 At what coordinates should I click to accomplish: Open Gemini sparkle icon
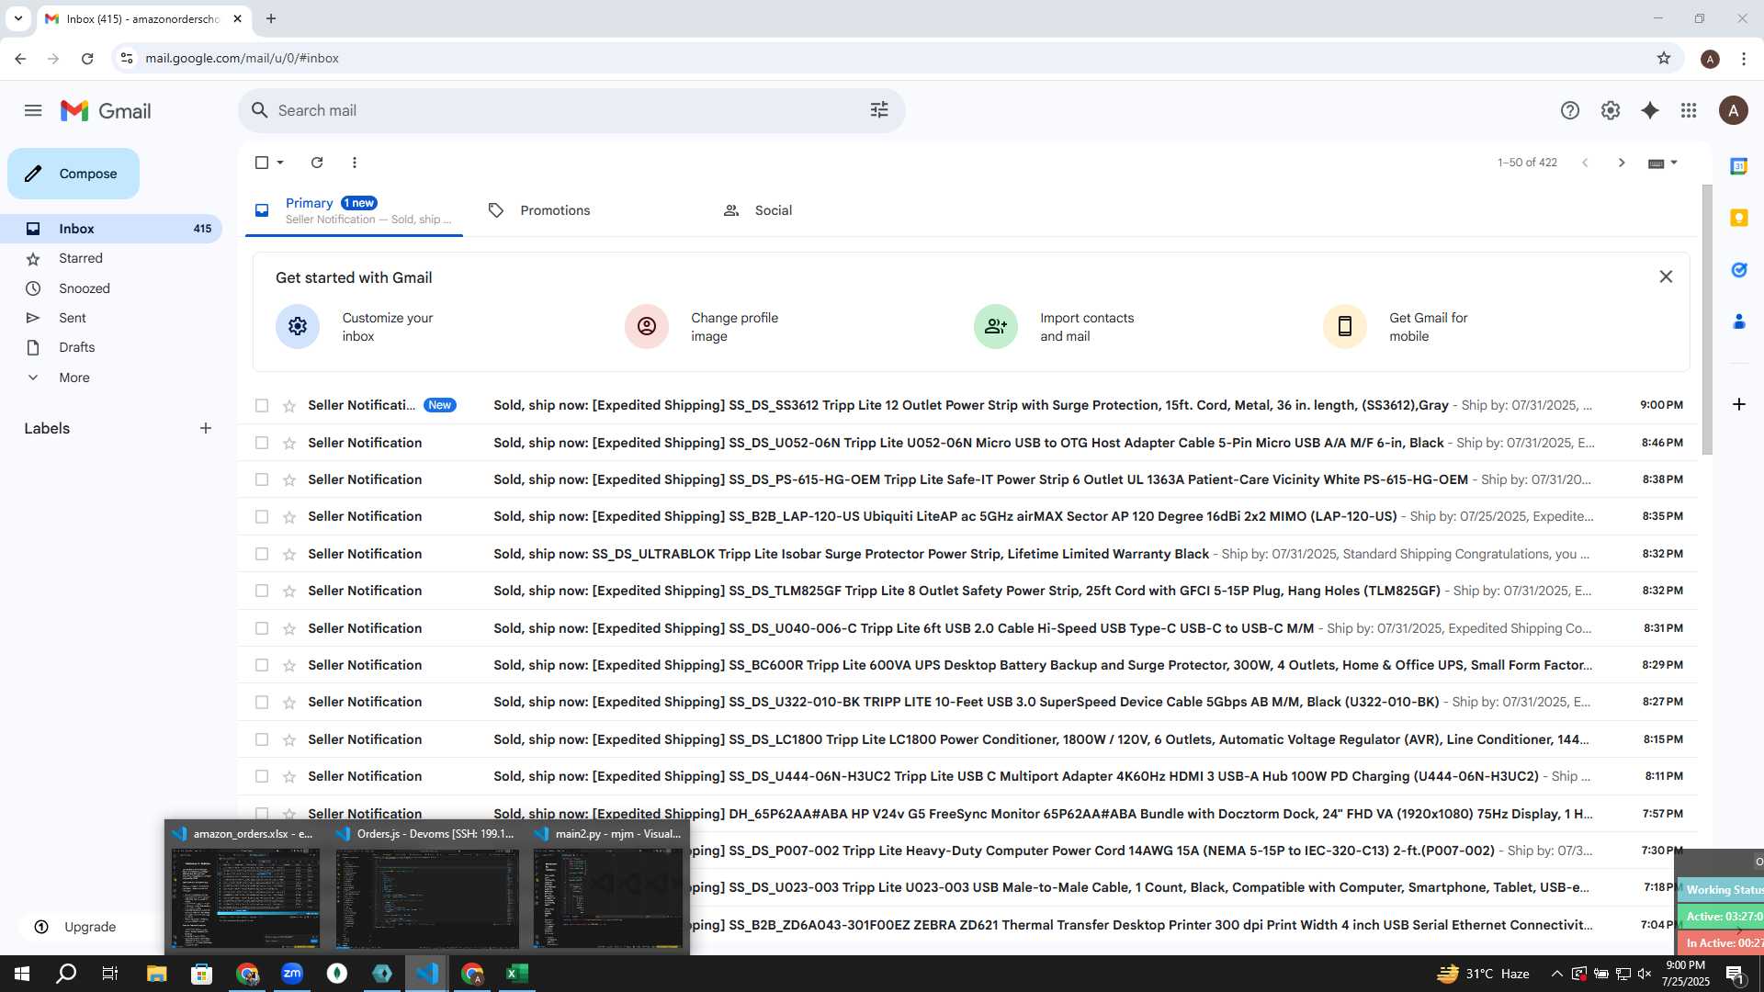click(x=1650, y=110)
